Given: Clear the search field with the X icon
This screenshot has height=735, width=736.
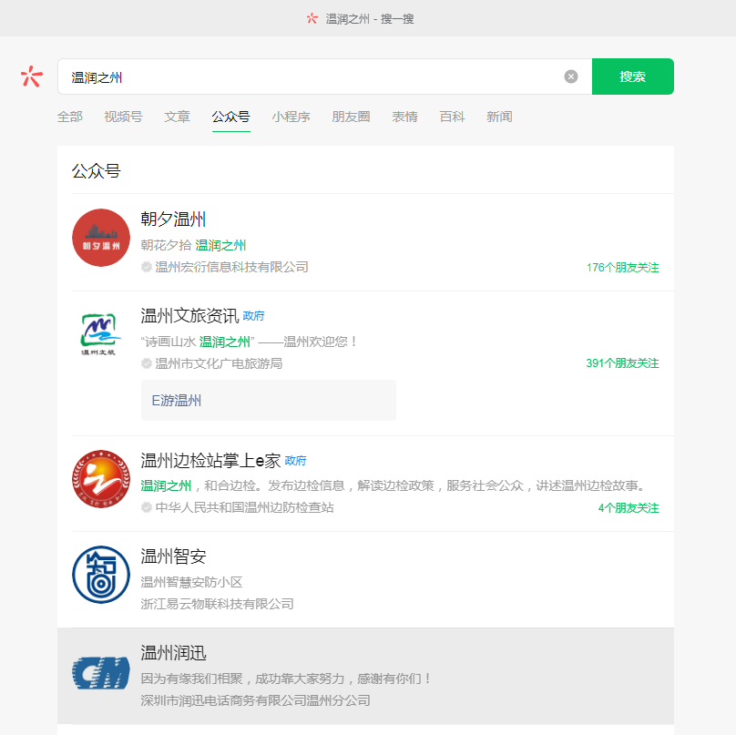Looking at the screenshot, I should 571,77.
